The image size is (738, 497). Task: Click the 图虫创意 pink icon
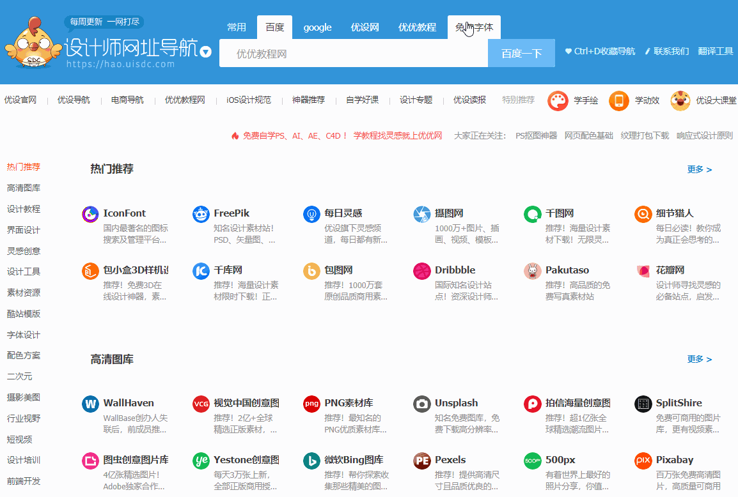coord(90,461)
